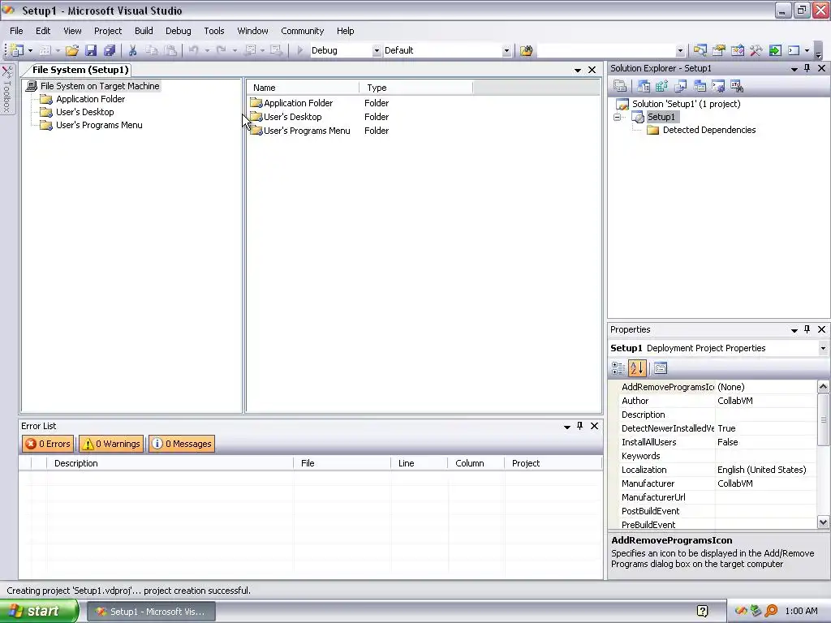Toggle auto-hide pin on Solution Explorer

click(x=807, y=68)
